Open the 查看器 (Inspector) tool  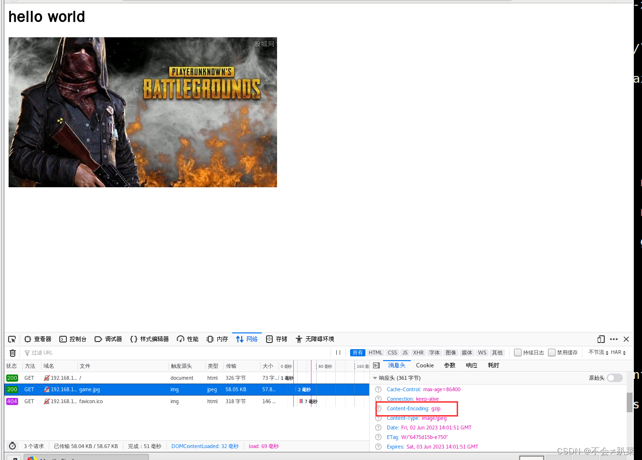tap(38, 339)
